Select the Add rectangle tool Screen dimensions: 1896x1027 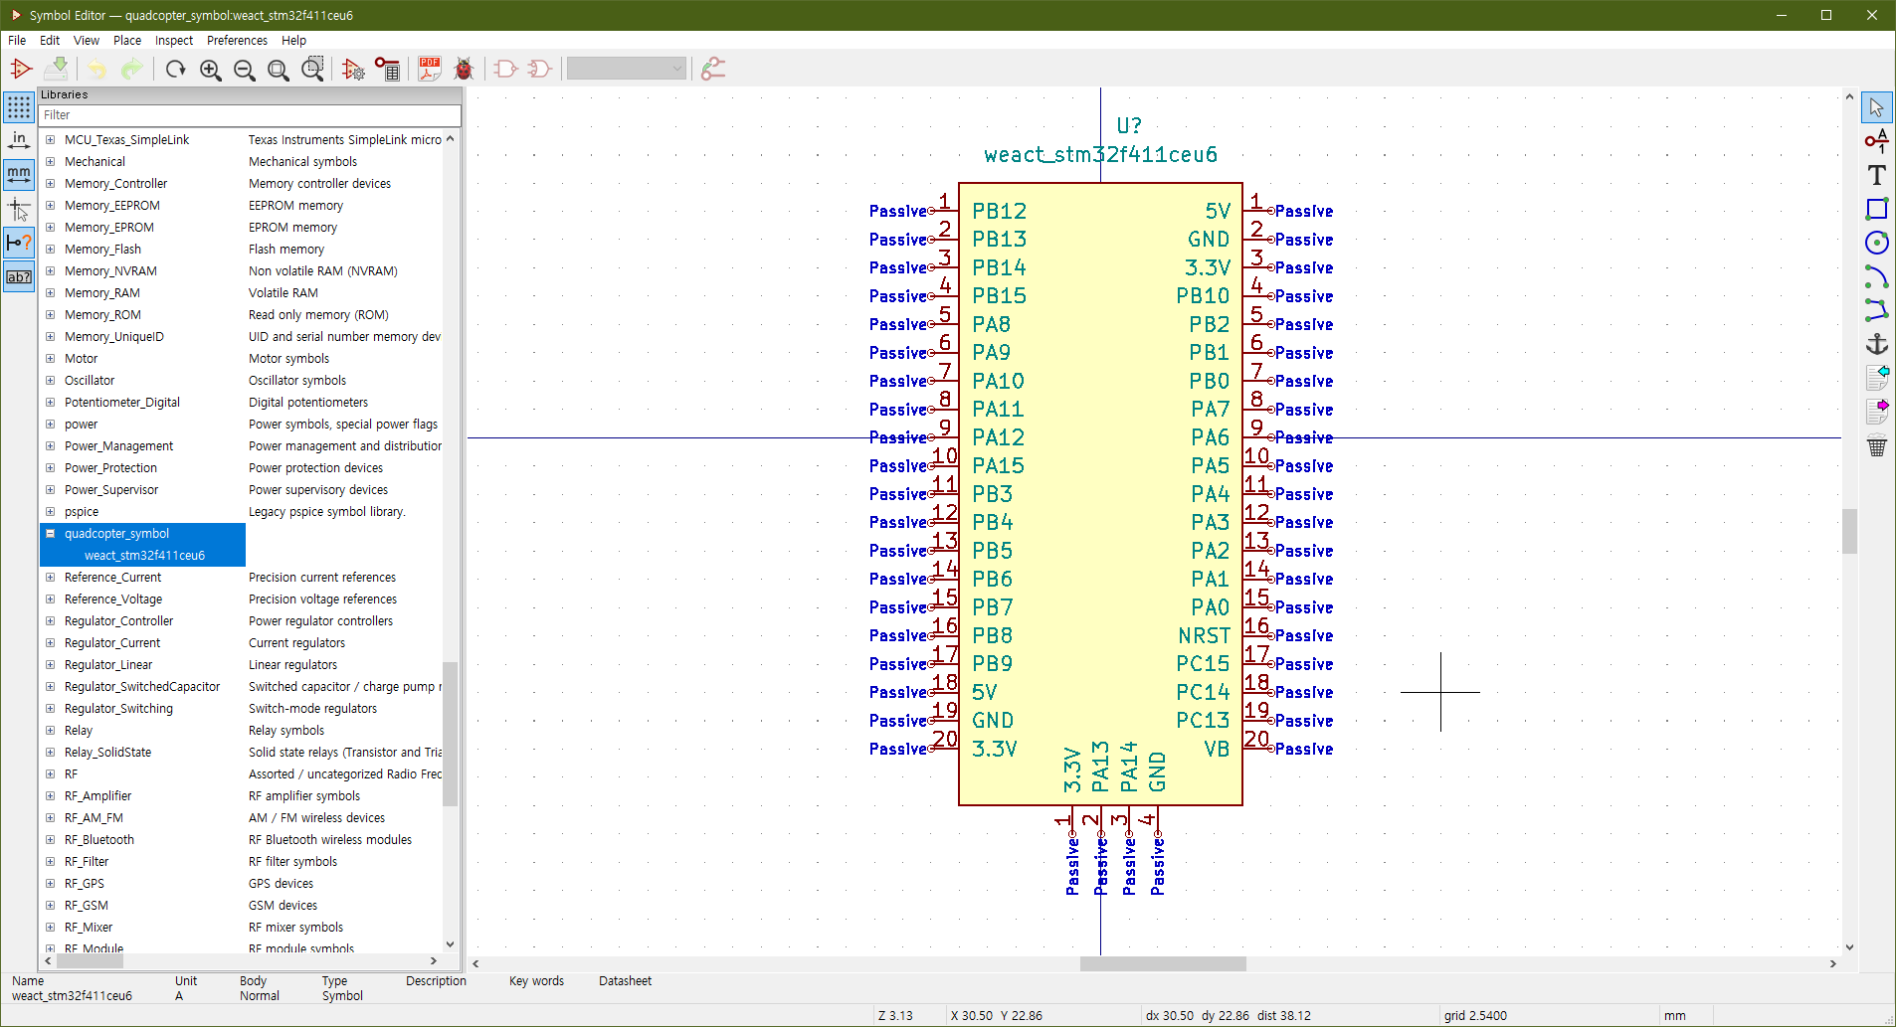1876,209
